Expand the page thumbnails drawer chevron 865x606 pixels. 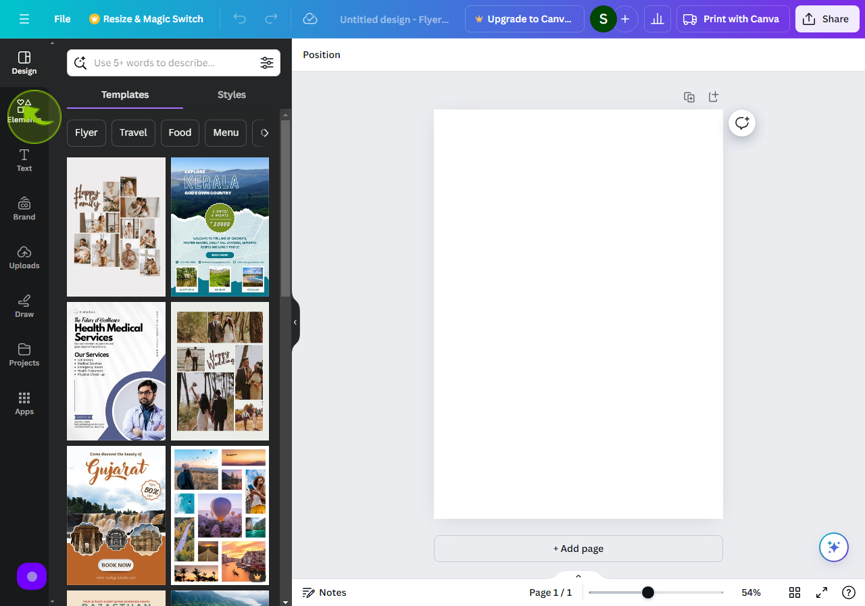coord(578,576)
